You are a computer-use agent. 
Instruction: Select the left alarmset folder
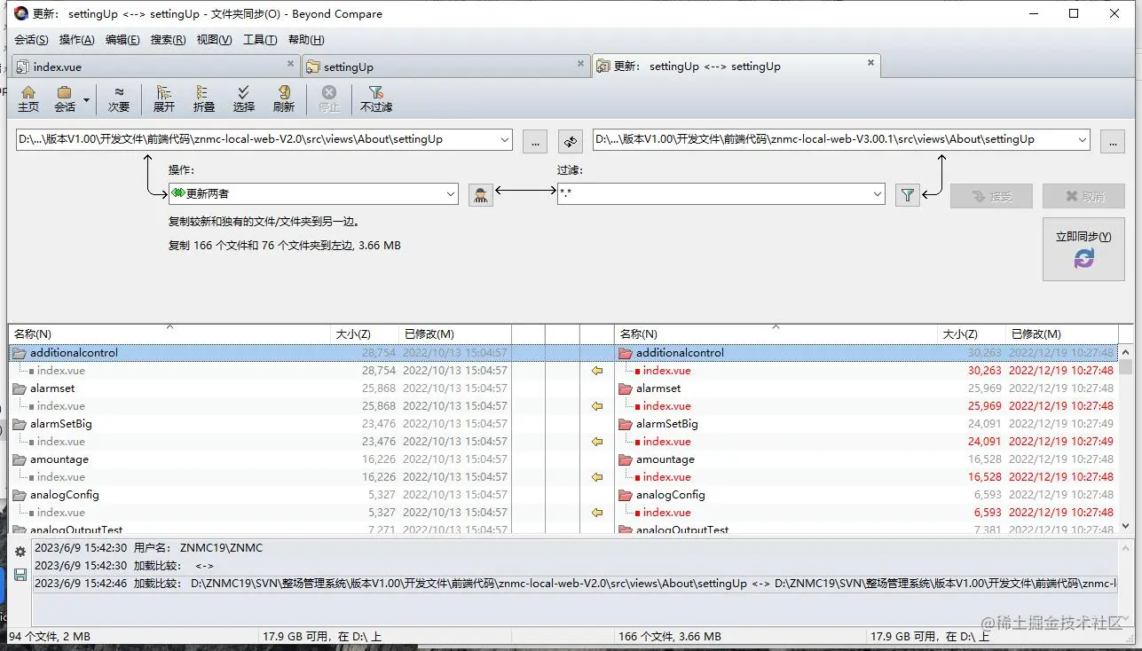(x=52, y=388)
